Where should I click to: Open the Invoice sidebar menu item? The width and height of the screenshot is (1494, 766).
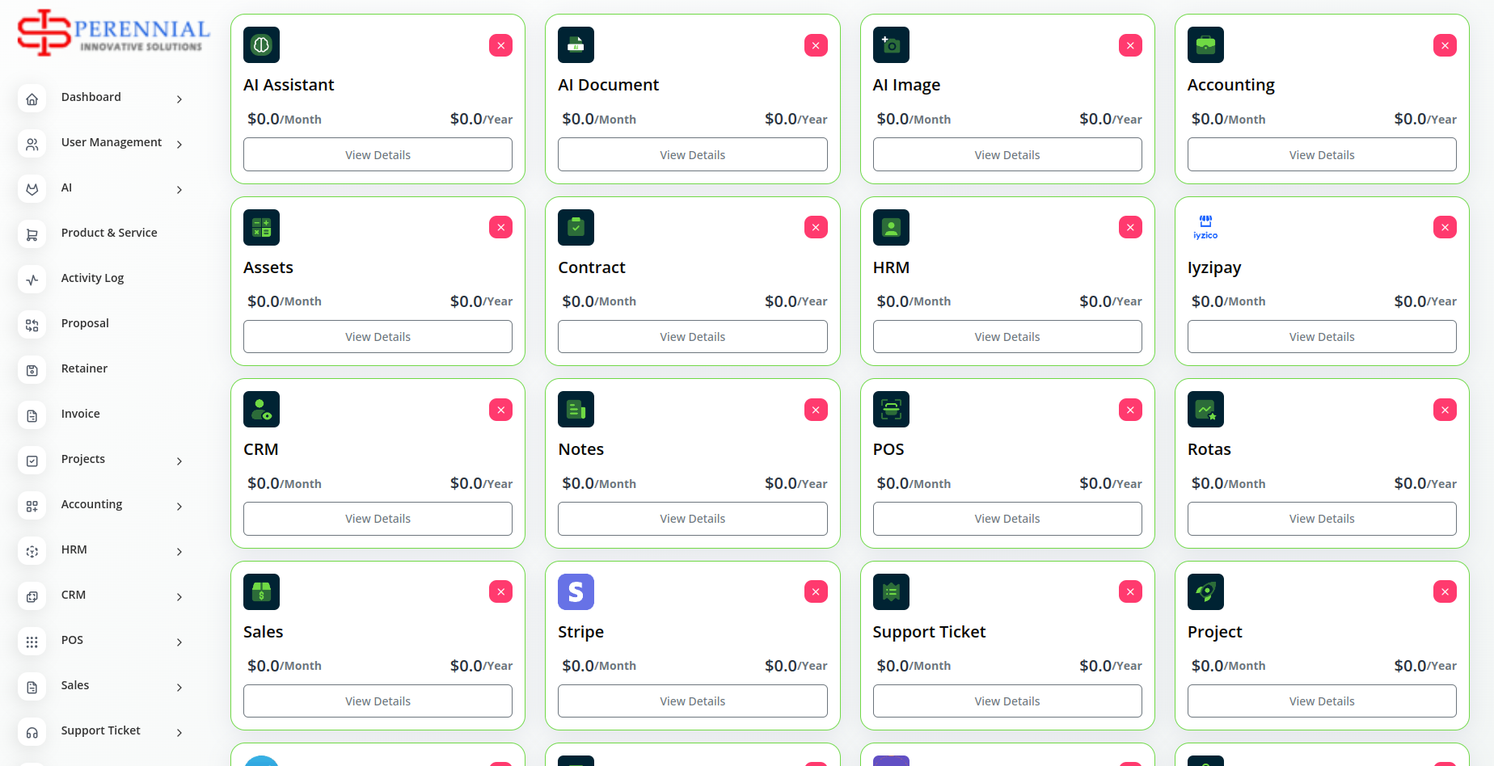[x=81, y=414]
